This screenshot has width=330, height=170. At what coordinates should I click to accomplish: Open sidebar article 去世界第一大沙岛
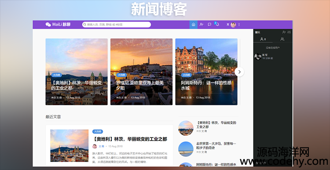pyautogui.click(x=216, y=146)
